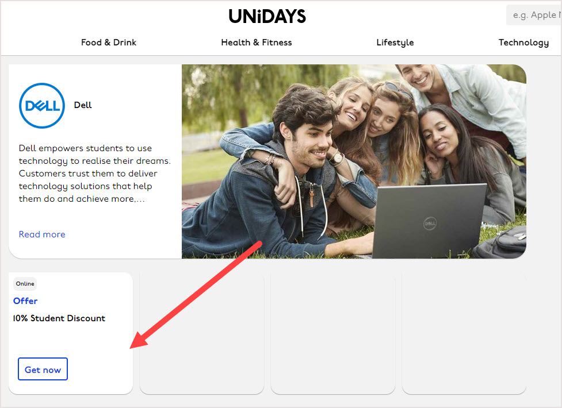Click the Online badge on the offer card
Viewport: 562px width, 408px height.
[25, 284]
